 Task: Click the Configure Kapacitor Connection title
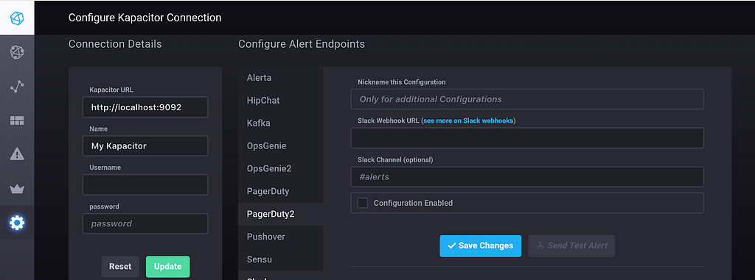[145, 18]
